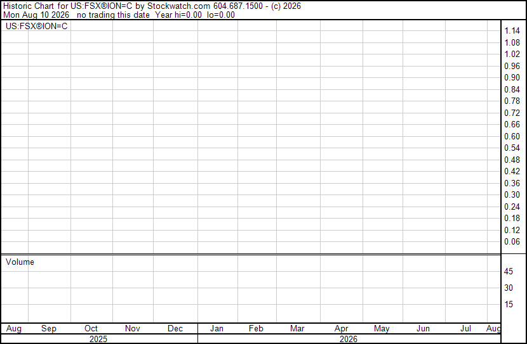The width and height of the screenshot is (527, 344).
Task: Click the 0.24 price axis value
Action: click(512, 207)
